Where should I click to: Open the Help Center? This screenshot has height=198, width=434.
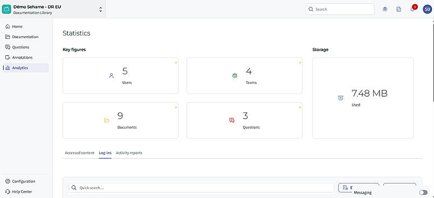[22, 192]
